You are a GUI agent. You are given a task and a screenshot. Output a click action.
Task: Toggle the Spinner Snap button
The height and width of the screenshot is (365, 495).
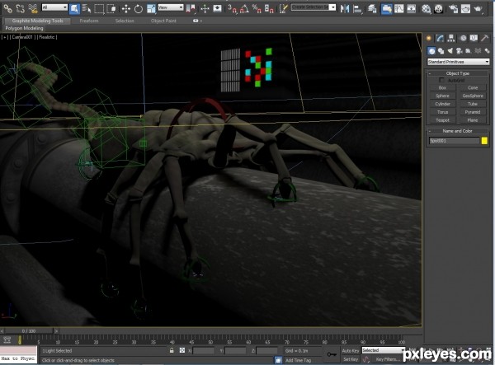click(269, 8)
